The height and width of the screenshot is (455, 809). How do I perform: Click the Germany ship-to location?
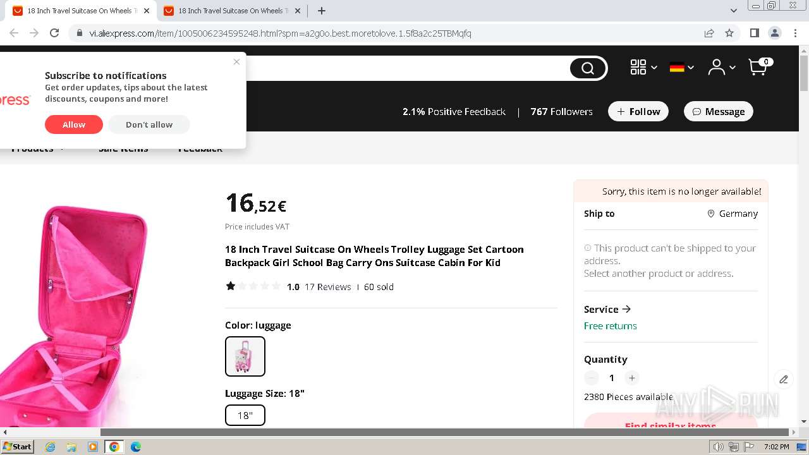coord(733,214)
